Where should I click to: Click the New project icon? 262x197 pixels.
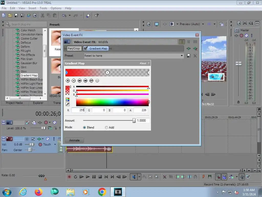point(4,15)
